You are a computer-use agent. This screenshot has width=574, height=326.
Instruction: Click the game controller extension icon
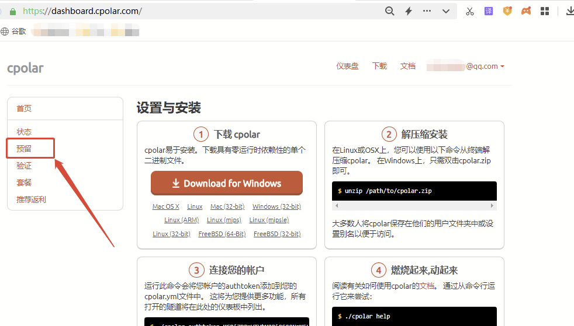pyautogui.click(x=526, y=11)
